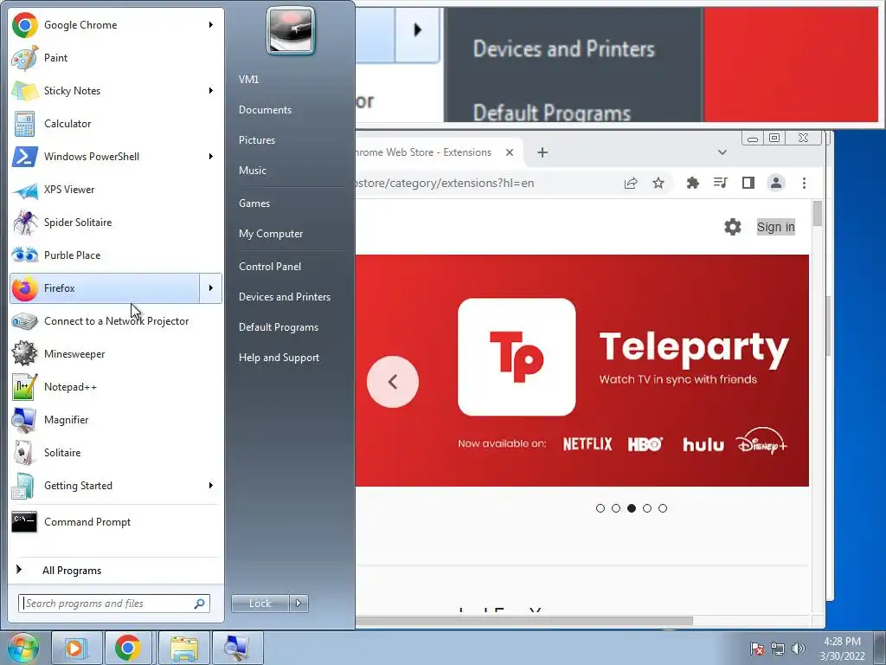Open Magnifier tool
Screen dimensions: 886x665
coord(116,420)
